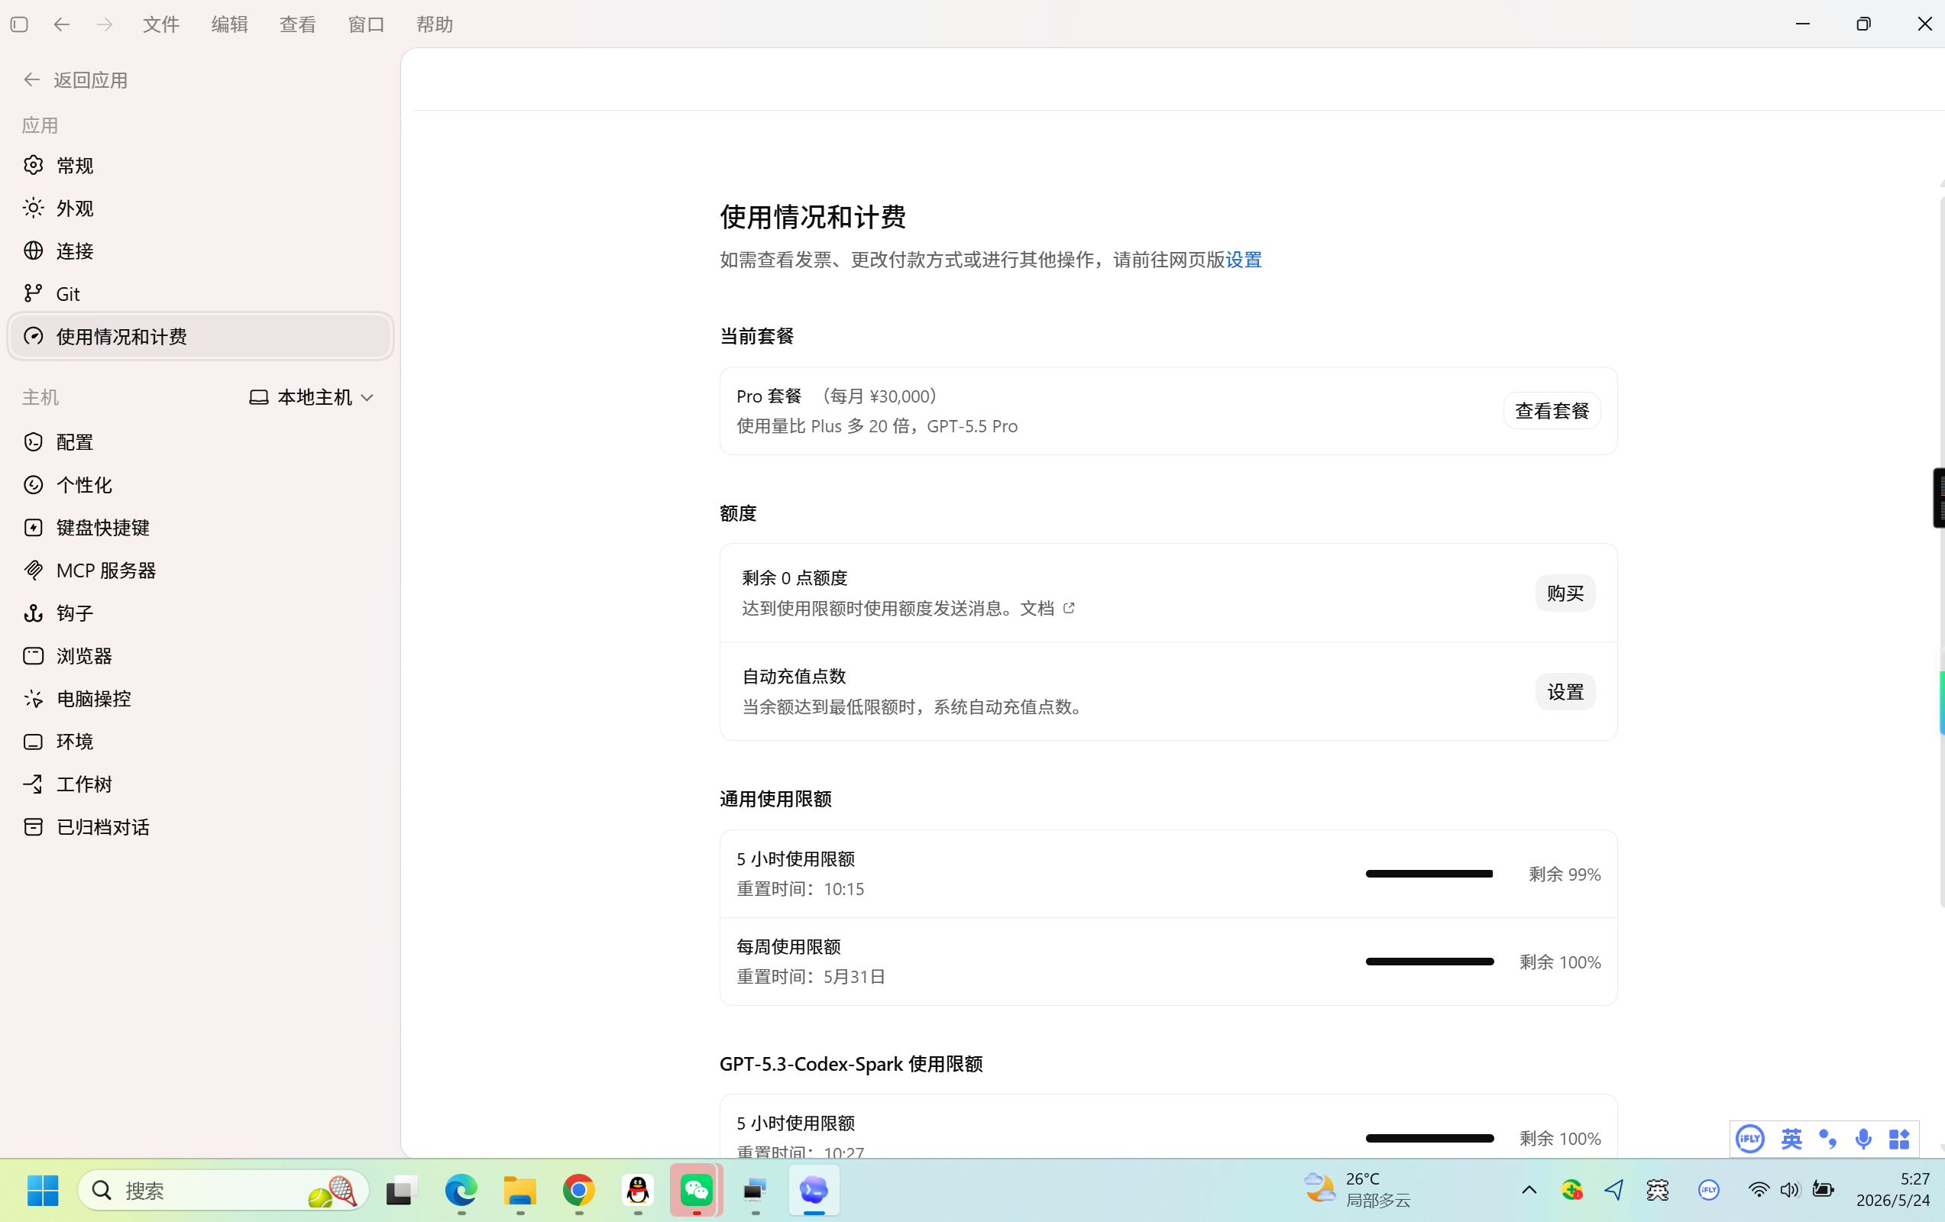
Task: Click the taskbar 搜索 box
Action: 223,1190
